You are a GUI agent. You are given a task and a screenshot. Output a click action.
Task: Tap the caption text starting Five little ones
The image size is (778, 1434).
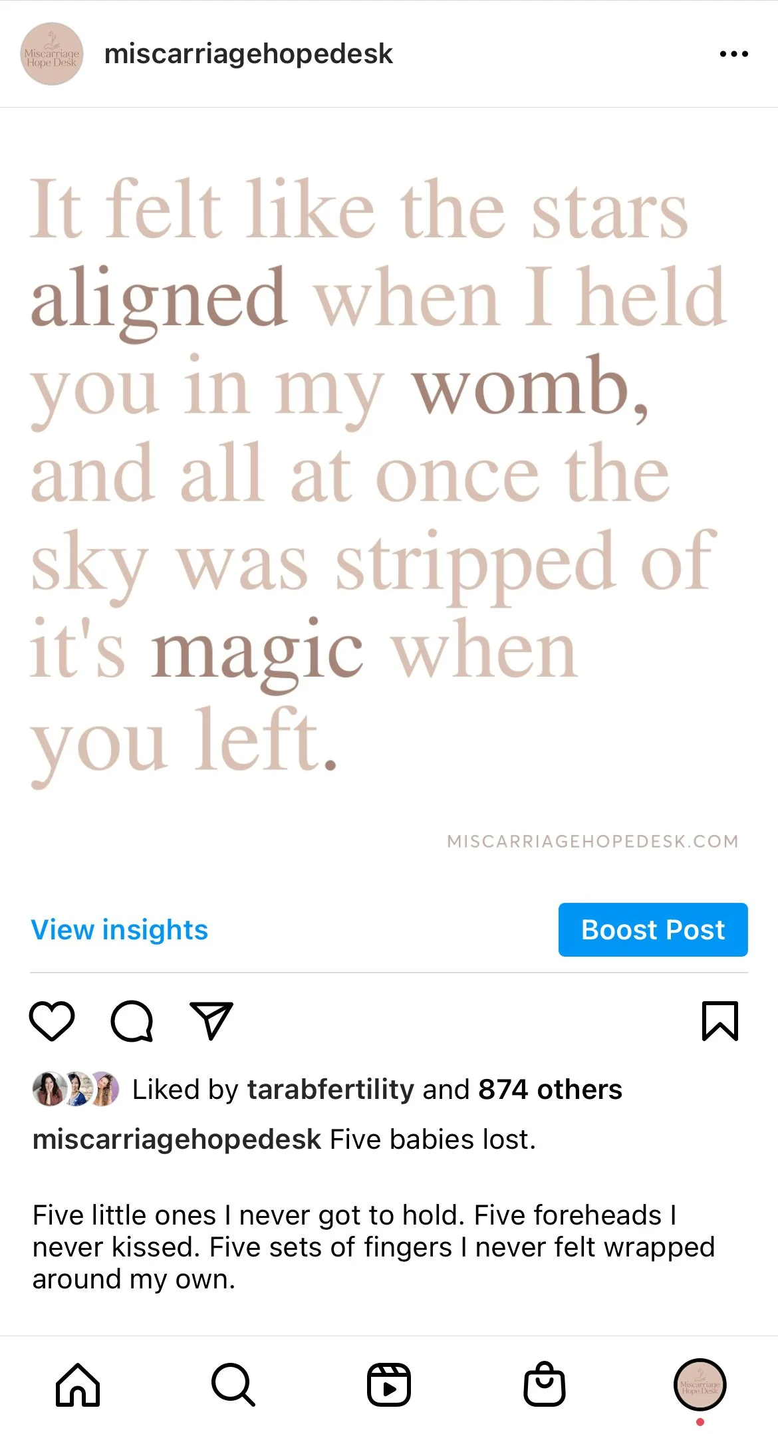pos(373,1247)
